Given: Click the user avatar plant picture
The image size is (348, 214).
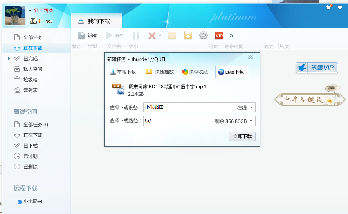Looking at the screenshot, I should (x=15, y=16).
